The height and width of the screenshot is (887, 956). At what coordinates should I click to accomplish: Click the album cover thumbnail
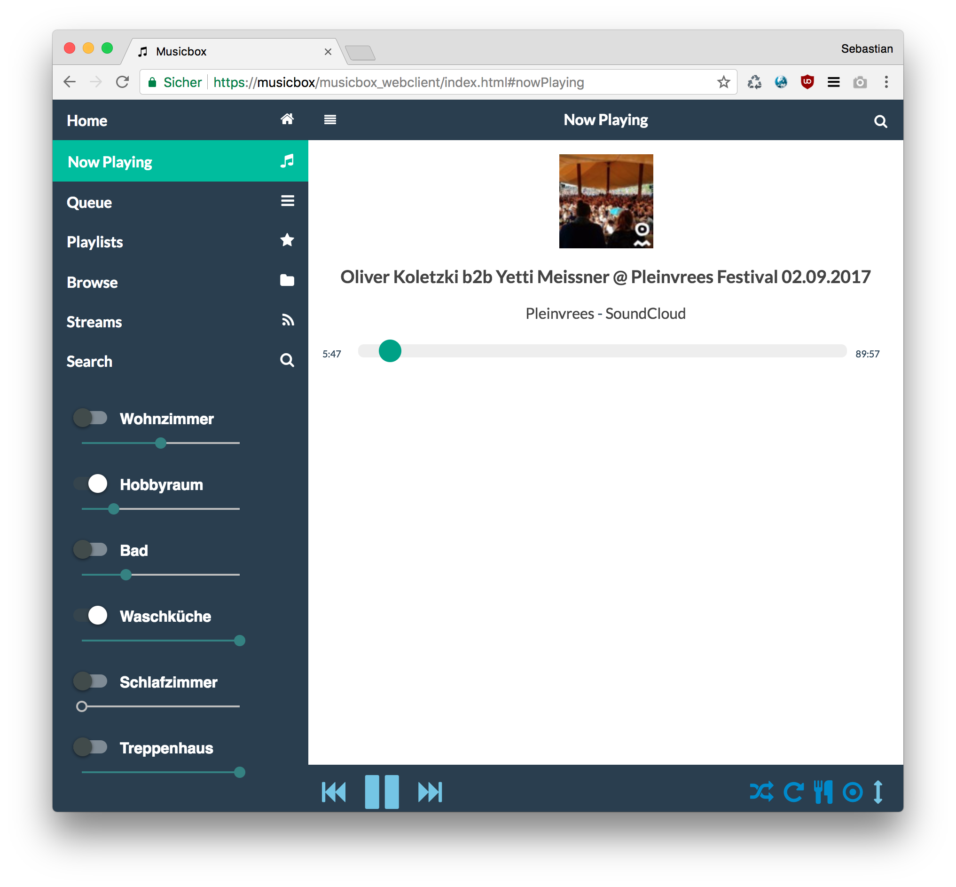tap(606, 201)
